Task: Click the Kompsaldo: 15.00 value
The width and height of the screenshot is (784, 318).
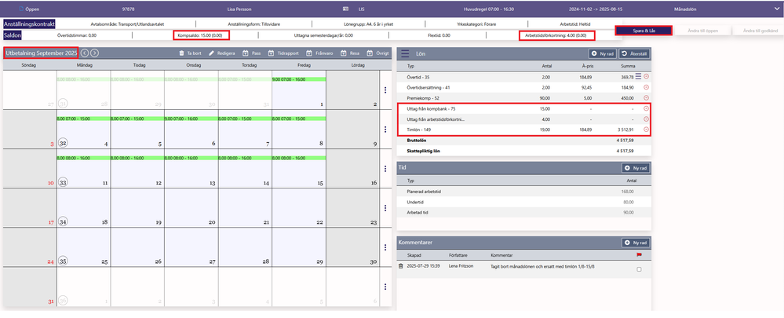Action: 200,35
